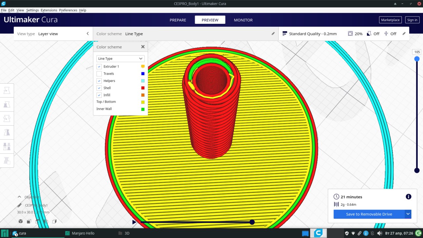Open the Help menu
The image size is (423, 238).
83,10
